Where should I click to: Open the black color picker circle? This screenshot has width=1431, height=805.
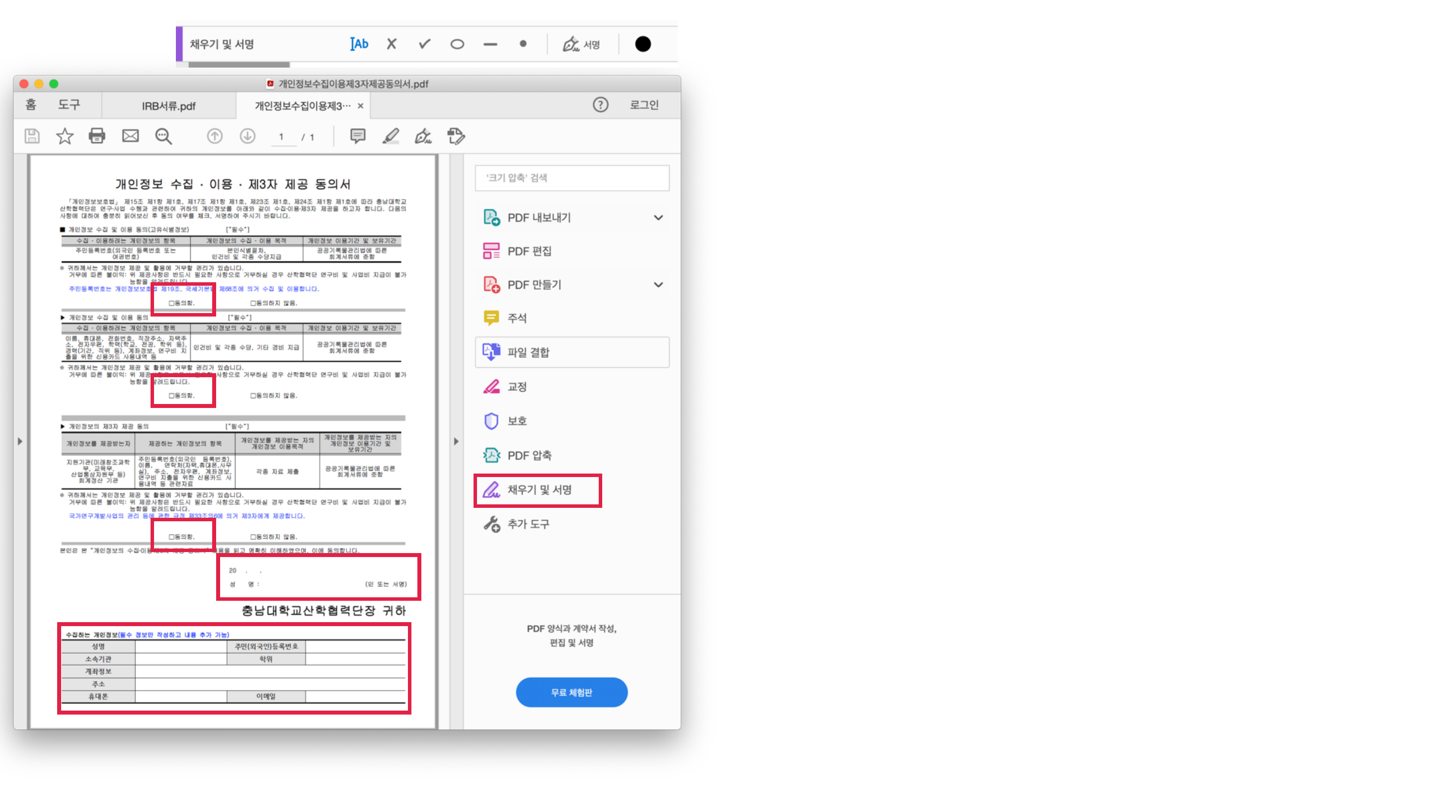coord(643,44)
